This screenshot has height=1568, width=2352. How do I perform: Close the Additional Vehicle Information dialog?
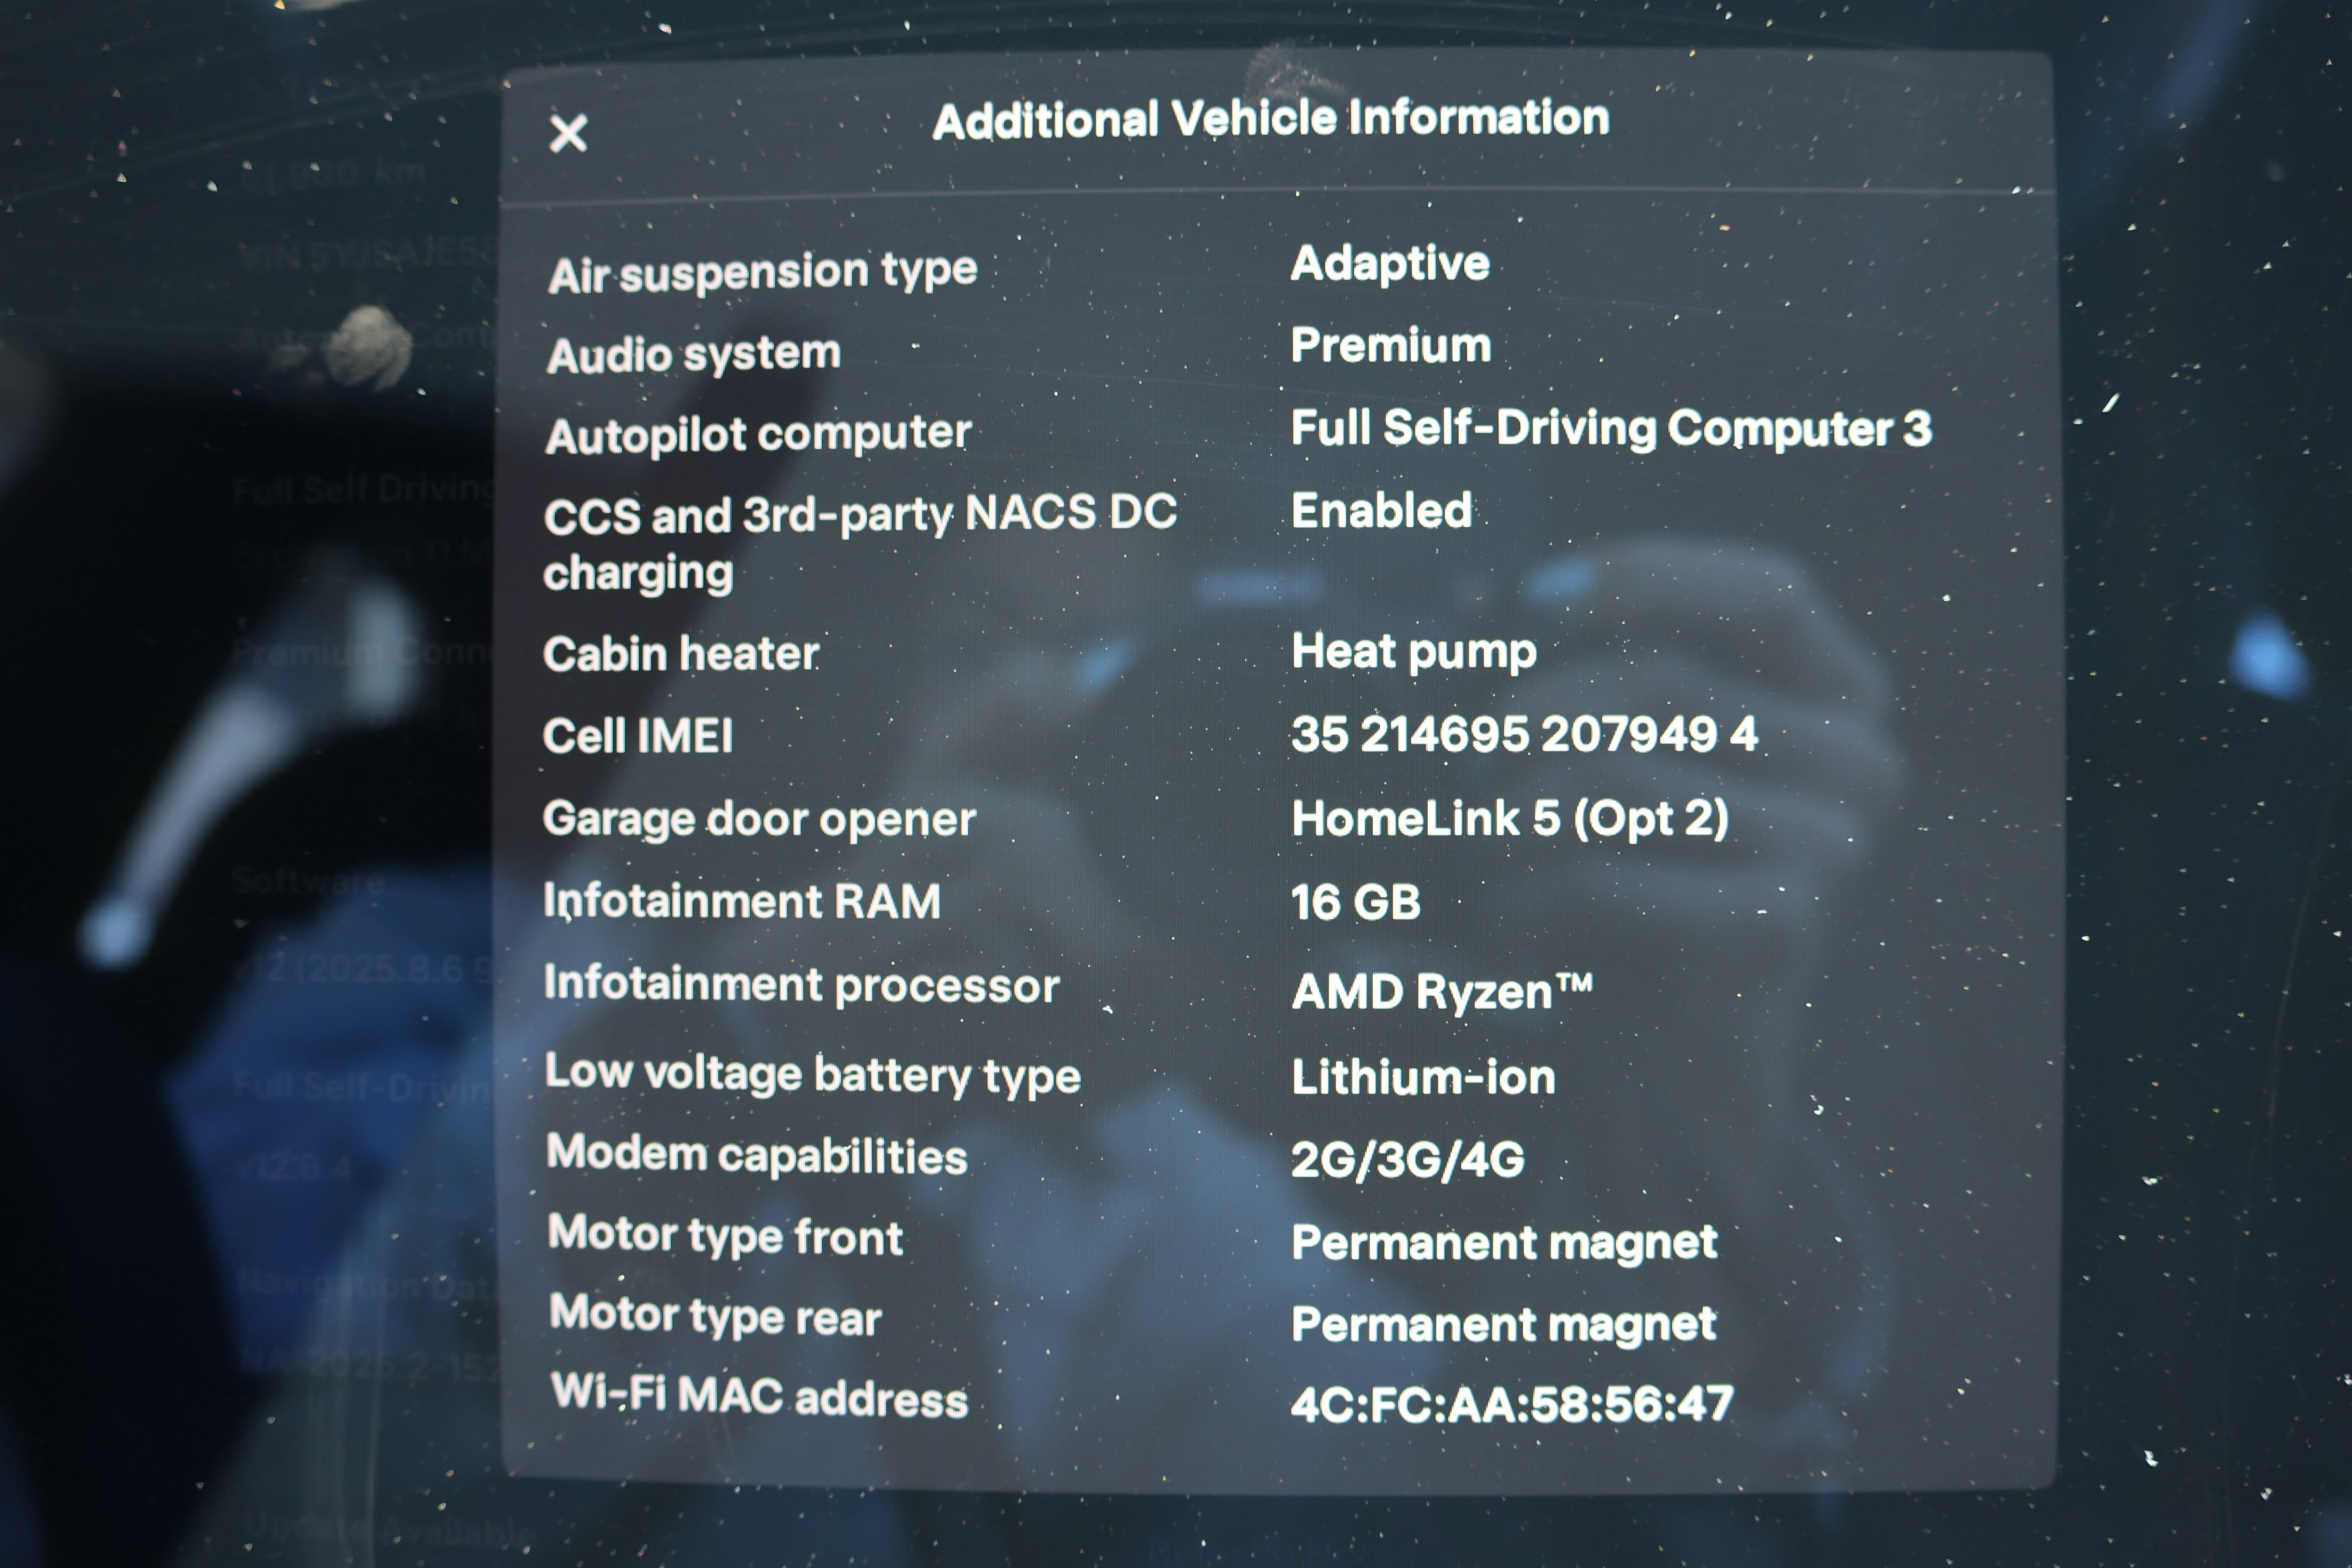[568, 133]
